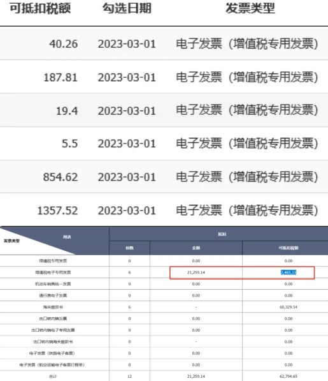Click the invoice type text in the 5.5 row
Screen dimensions: 328x381
click(x=247, y=144)
